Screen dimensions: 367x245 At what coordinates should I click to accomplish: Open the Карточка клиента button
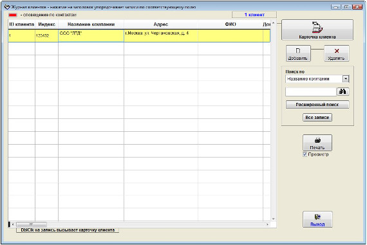(x=317, y=30)
